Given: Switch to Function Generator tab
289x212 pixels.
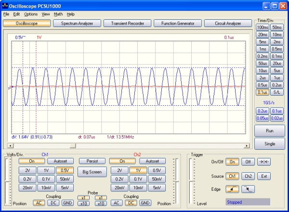Looking at the screenshot, I should (x=178, y=23).
